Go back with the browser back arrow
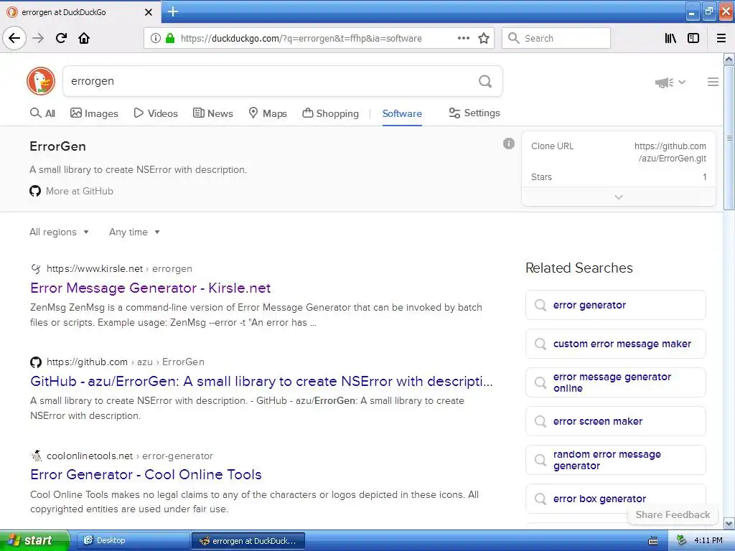The width and height of the screenshot is (735, 551). [x=14, y=38]
